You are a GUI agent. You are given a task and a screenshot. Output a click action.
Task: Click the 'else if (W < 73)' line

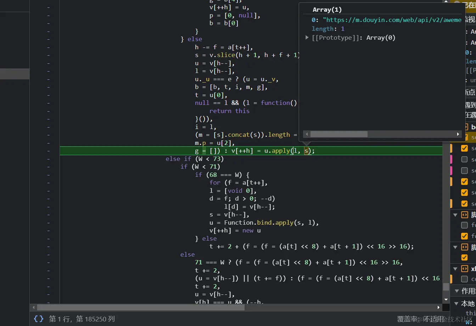[x=195, y=159]
